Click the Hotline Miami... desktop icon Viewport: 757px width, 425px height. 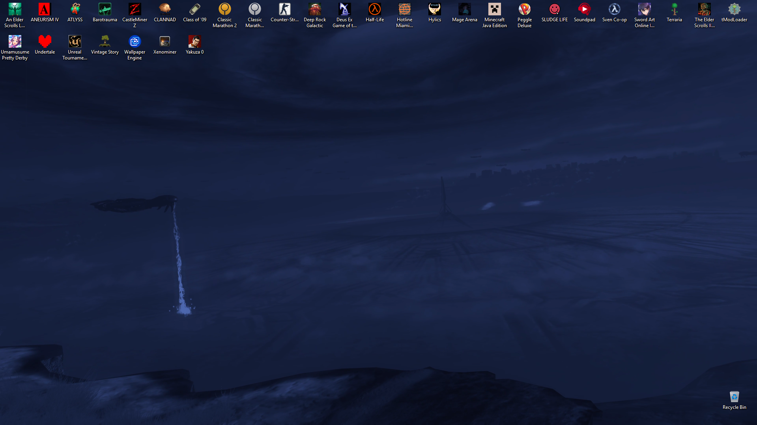405,15
